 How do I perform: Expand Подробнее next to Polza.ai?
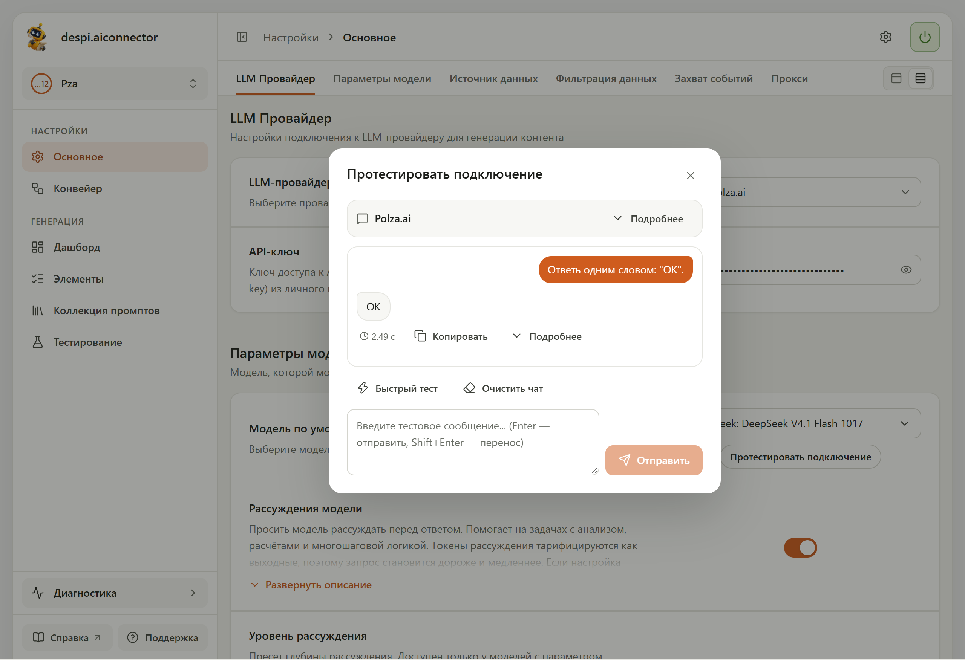(x=648, y=219)
